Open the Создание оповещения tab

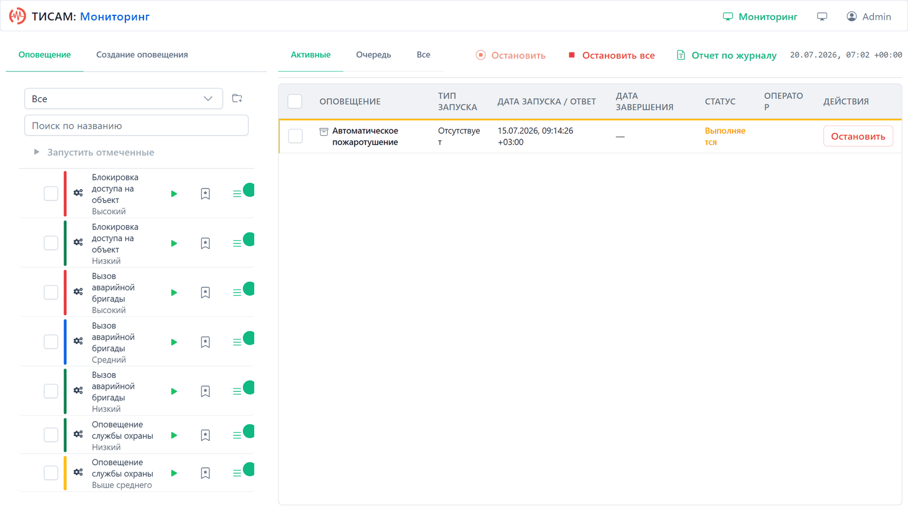(x=142, y=55)
